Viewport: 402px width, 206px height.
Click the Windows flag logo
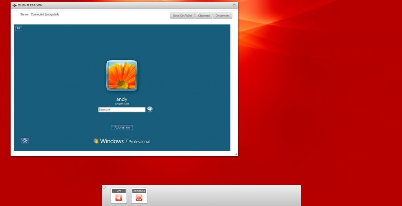coord(96,141)
